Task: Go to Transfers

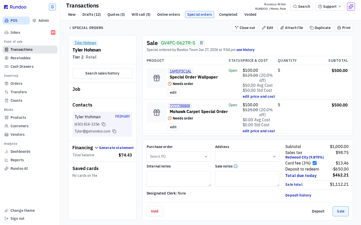Action: click(x=30, y=92)
